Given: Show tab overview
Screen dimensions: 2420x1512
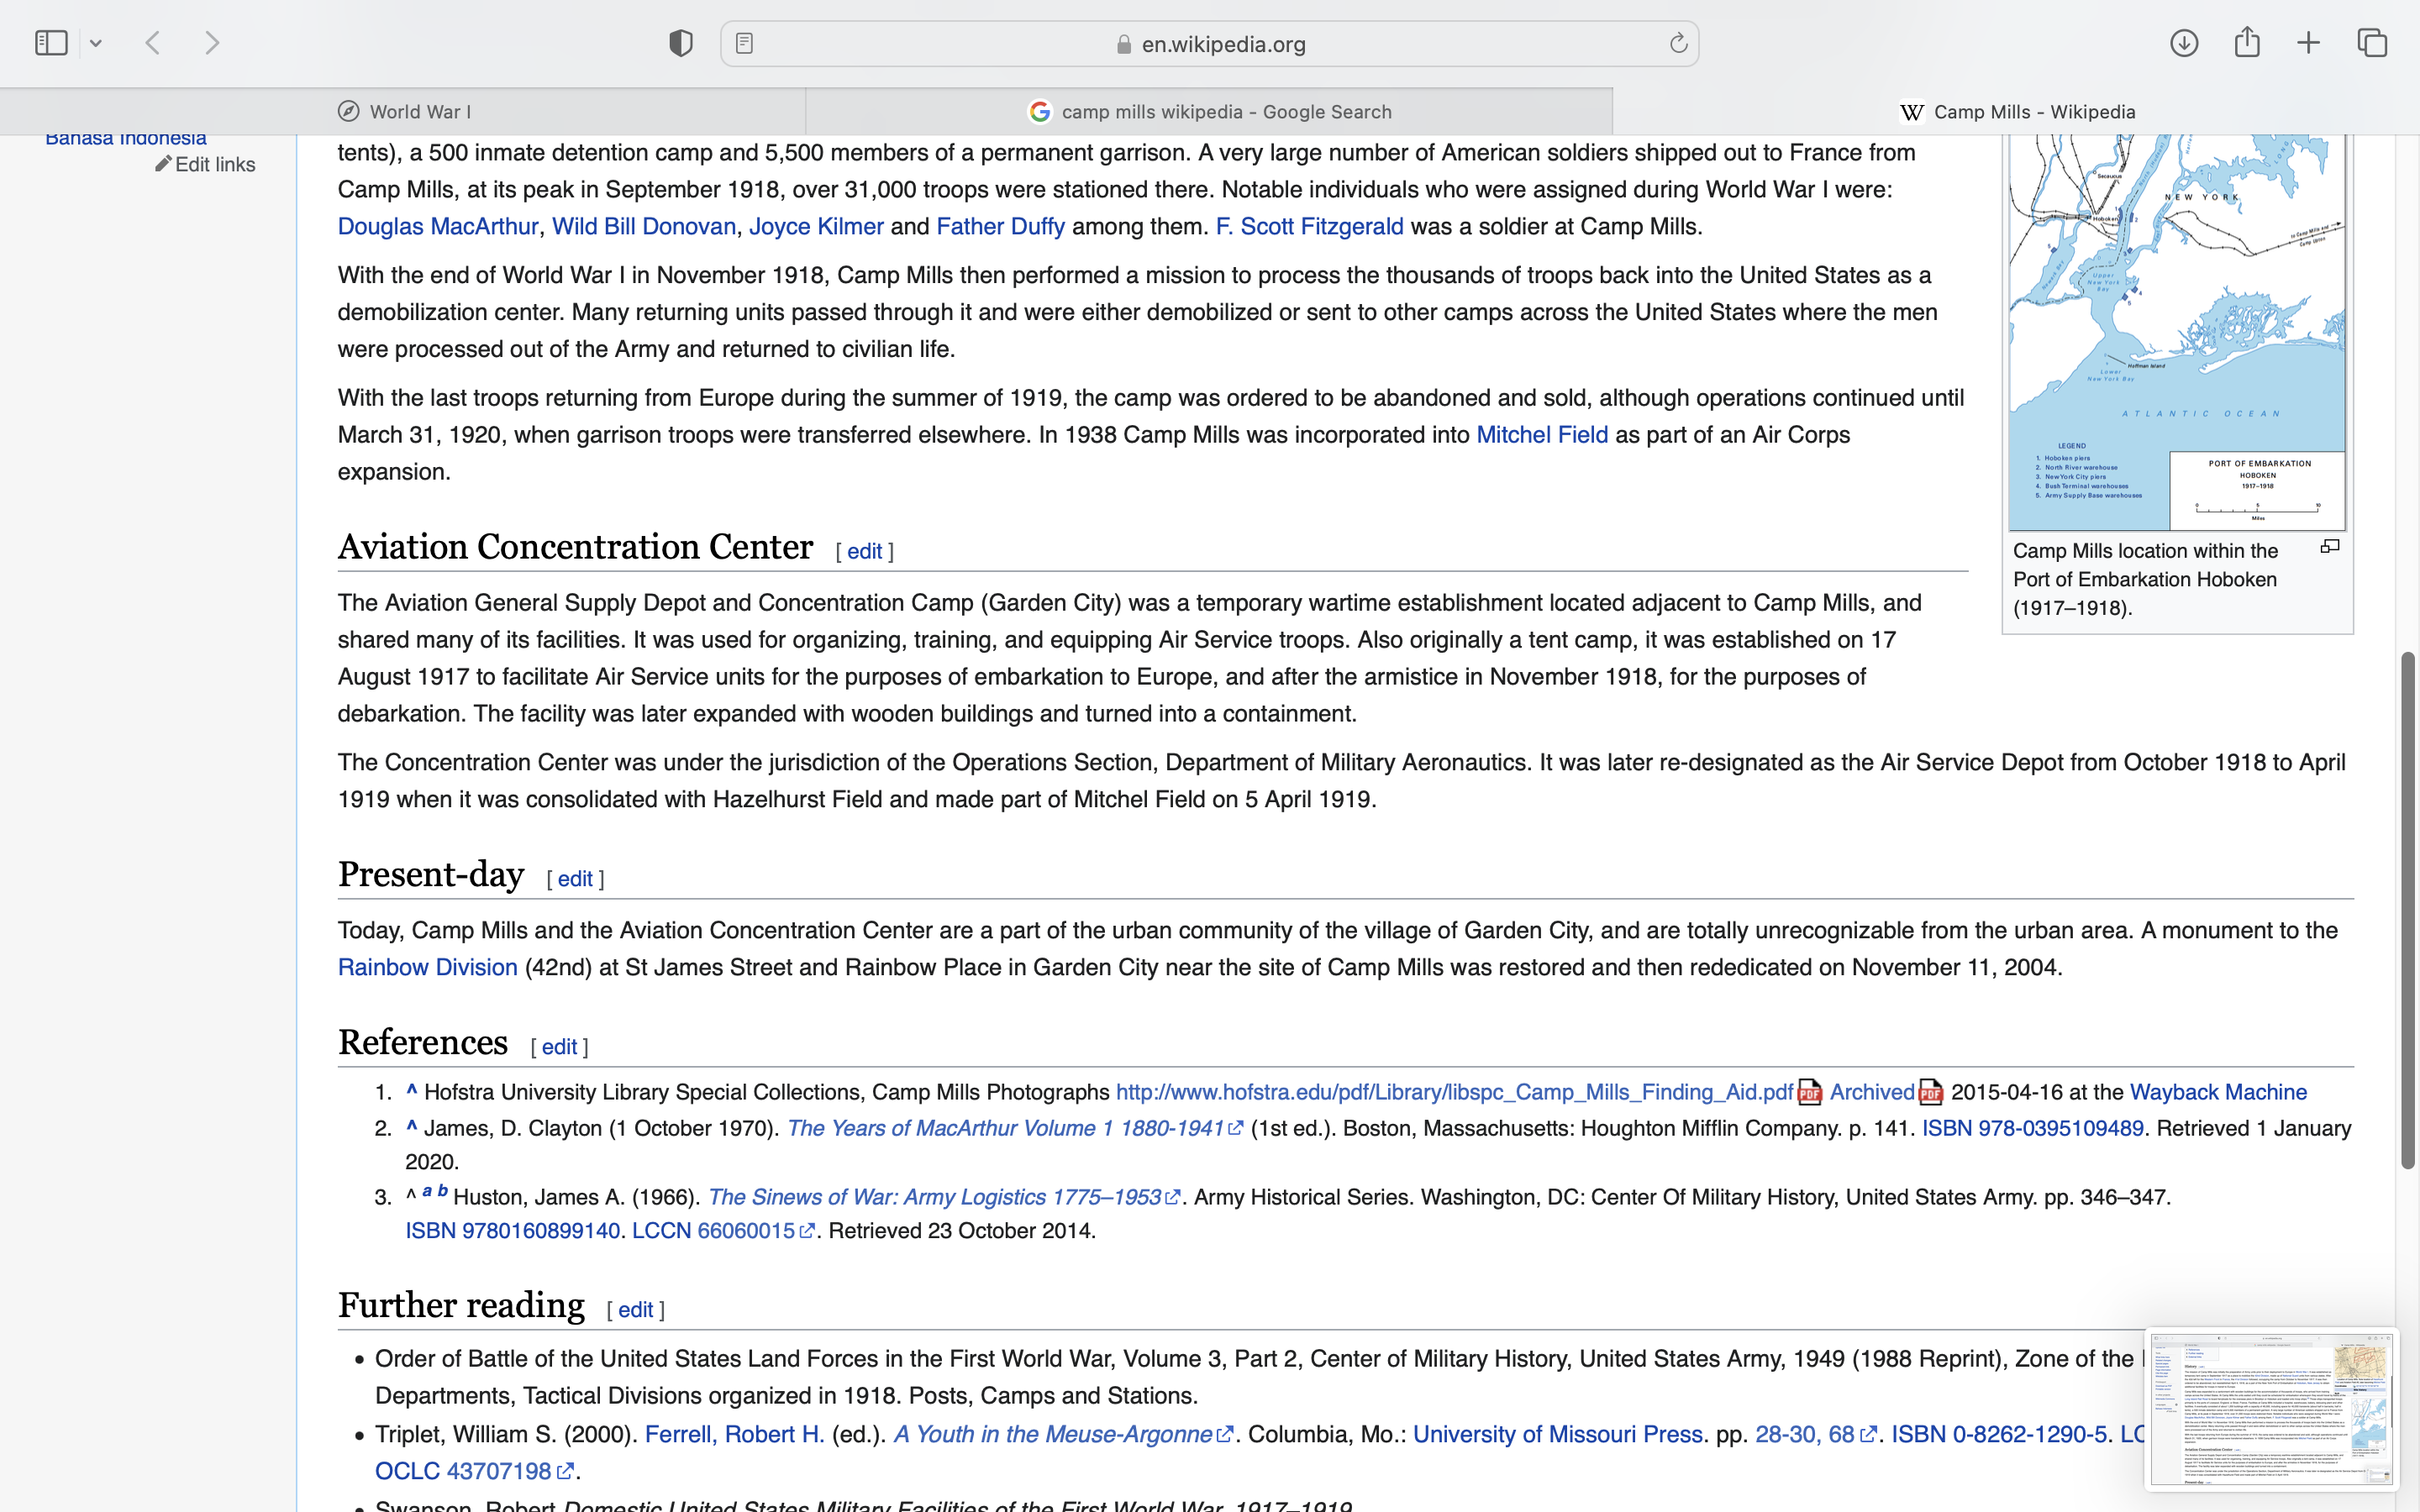Looking at the screenshot, I should pyautogui.click(x=2372, y=43).
